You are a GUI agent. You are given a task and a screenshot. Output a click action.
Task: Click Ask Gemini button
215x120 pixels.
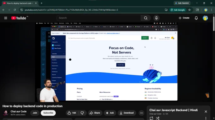click(182, 3)
